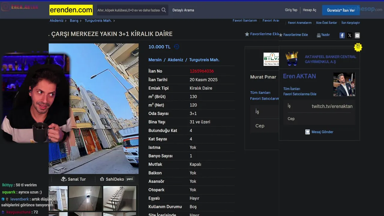Image resolution: width=384 pixels, height=216 pixels.
Task: Click the Eren AKTAN seller name
Action: tap(299, 76)
